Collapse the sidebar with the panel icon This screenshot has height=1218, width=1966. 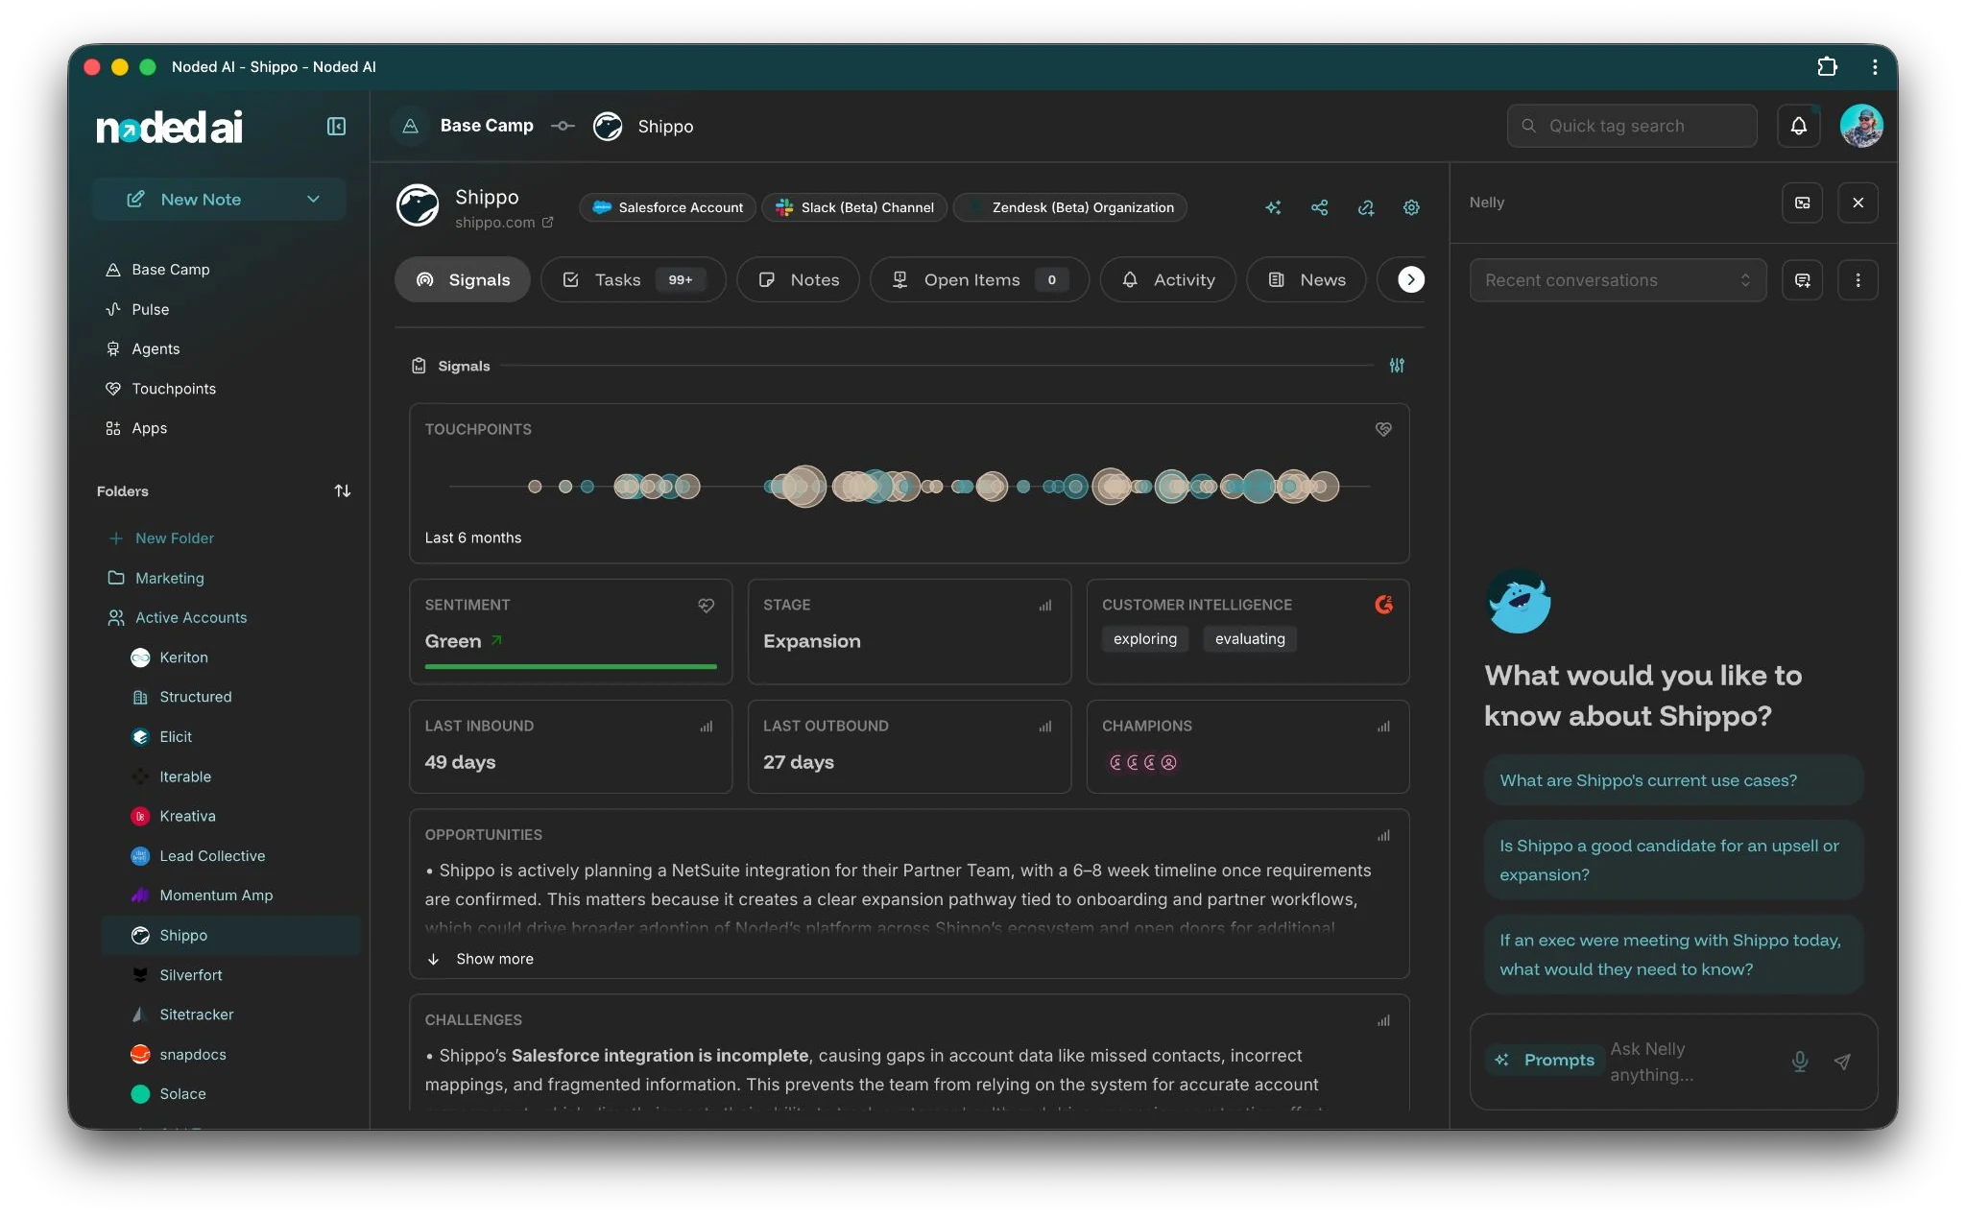(x=336, y=127)
